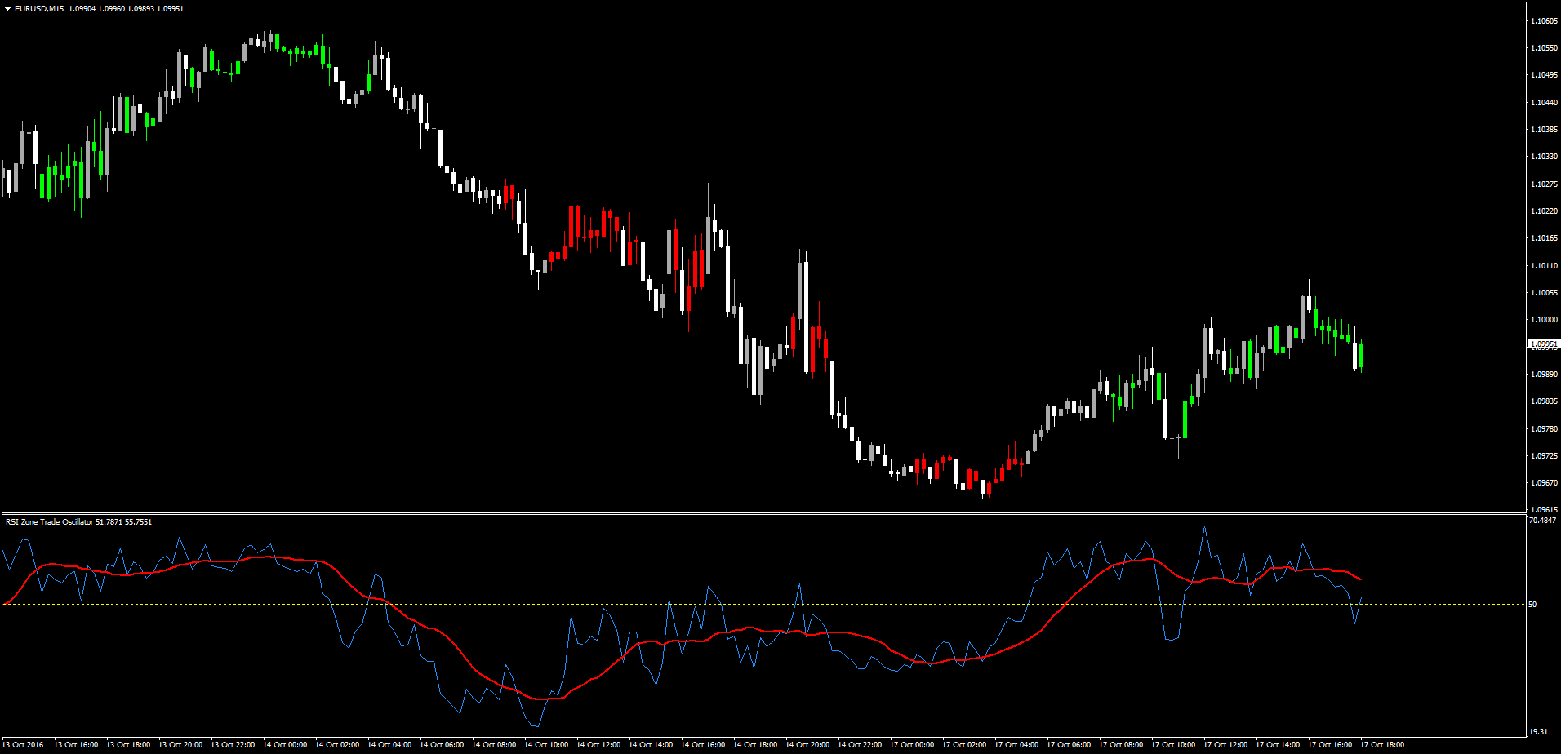The image size is (1561, 754).
Task: Select the 17 Oct 10:00 time label
Action: [x=1173, y=744]
